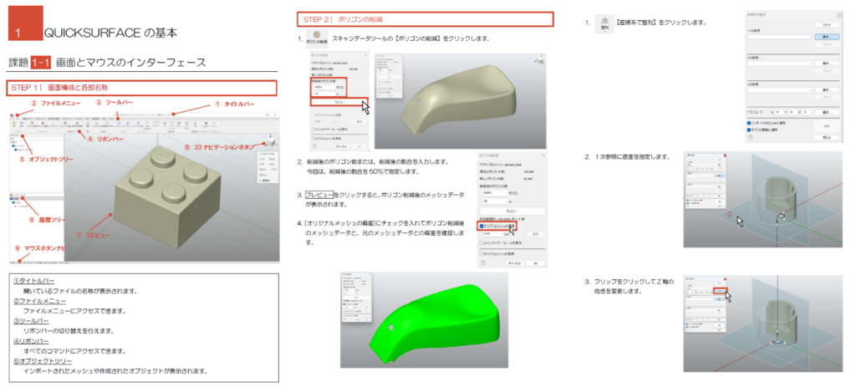Click 選択 button for 3次参照

(x=827, y=90)
